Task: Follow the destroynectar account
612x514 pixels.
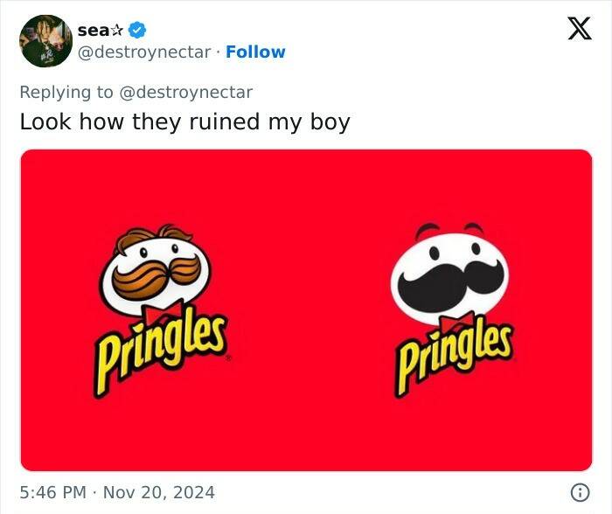Action: click(x=255, y=52)
